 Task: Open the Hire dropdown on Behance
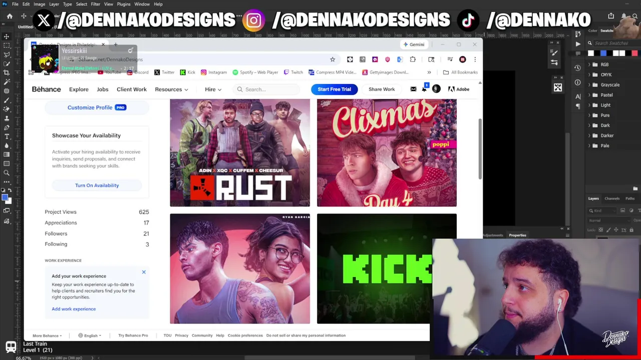coord(213,89)
